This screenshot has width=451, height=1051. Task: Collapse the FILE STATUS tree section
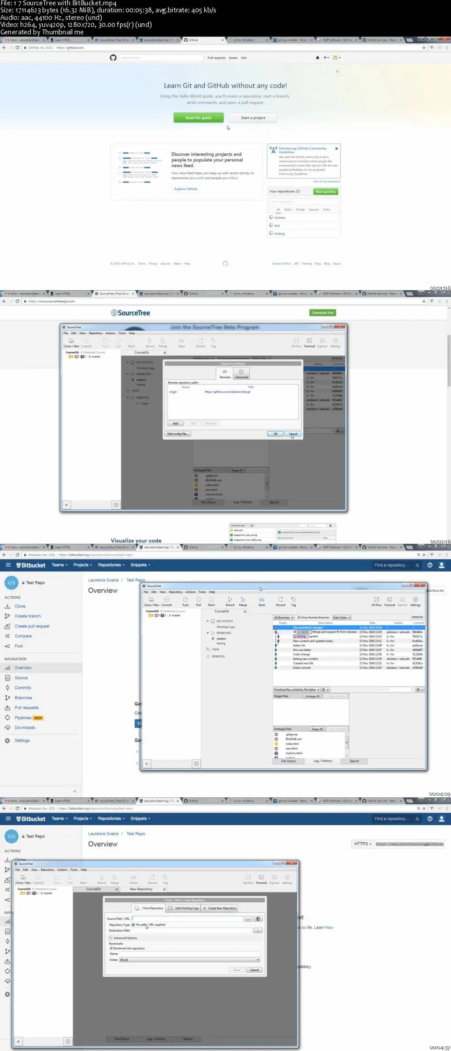click(207, 621)
